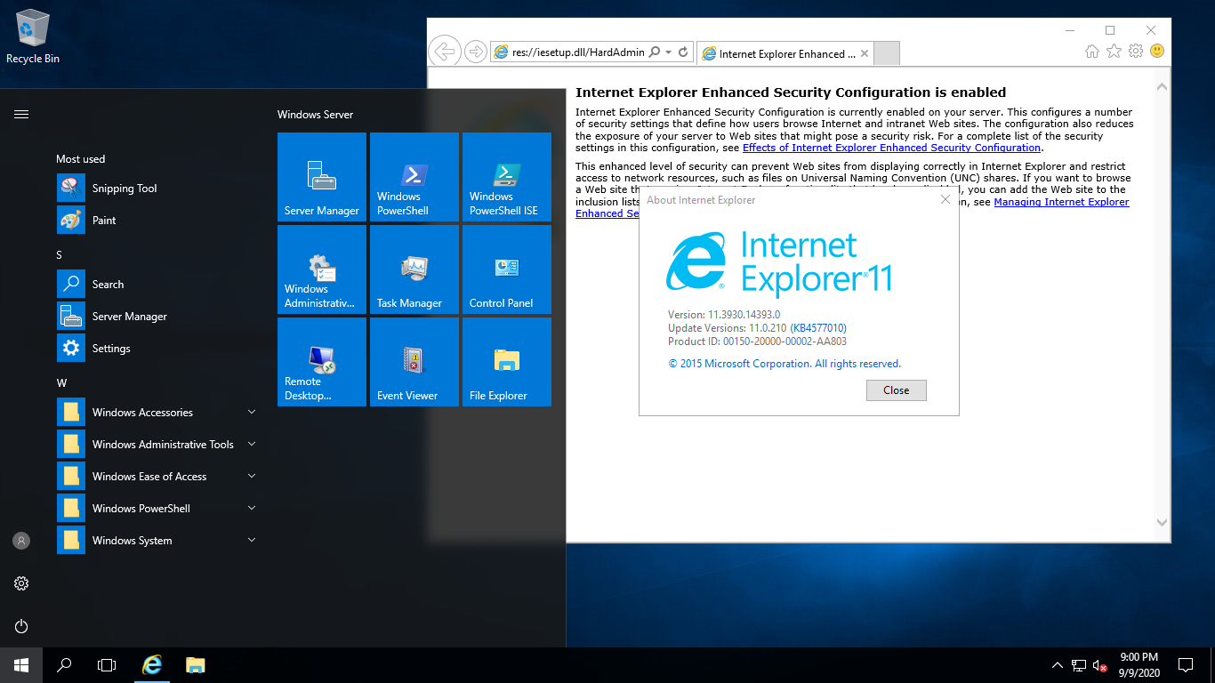Open Search in Start menu list
The image size is (1215, 683).
(157, 285)
